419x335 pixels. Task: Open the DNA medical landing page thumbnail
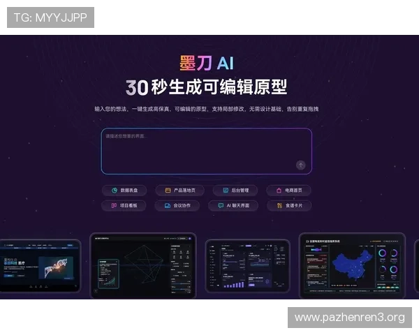pos(40,266)
